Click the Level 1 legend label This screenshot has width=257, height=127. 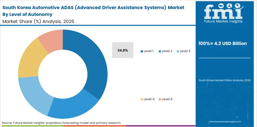point(148,51)
